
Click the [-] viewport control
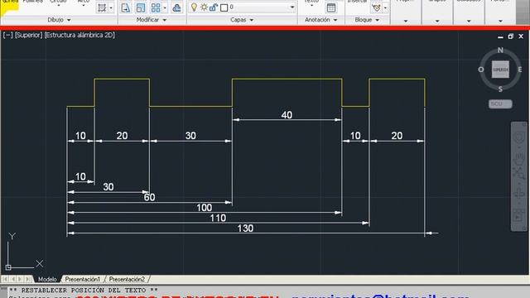(x=7, y=35)
